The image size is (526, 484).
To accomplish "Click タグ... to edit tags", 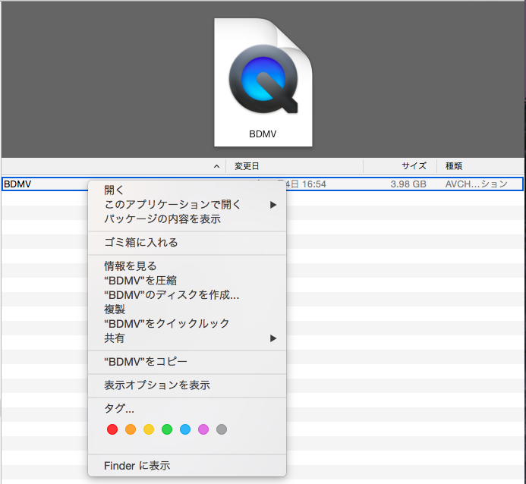I will [119, 409].
